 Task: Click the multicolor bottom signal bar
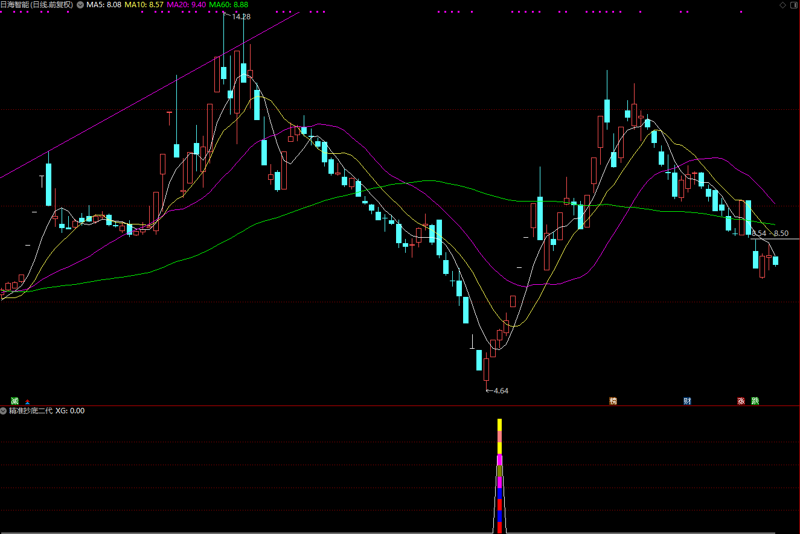click(499, 475)
